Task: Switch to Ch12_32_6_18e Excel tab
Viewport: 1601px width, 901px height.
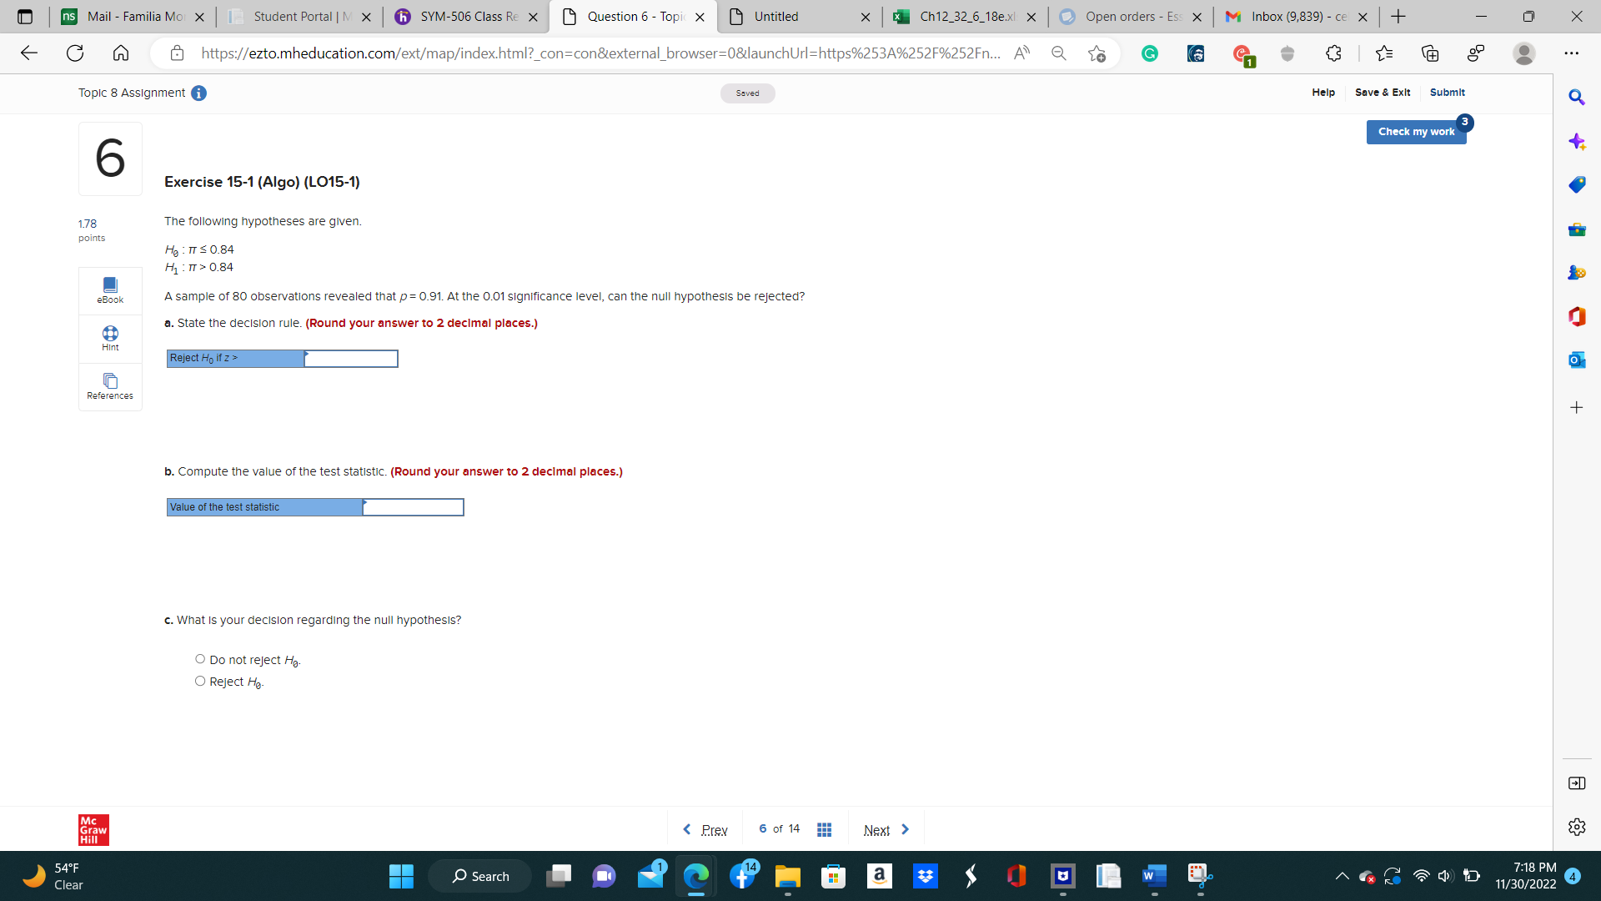Action: tap(966, 17)
